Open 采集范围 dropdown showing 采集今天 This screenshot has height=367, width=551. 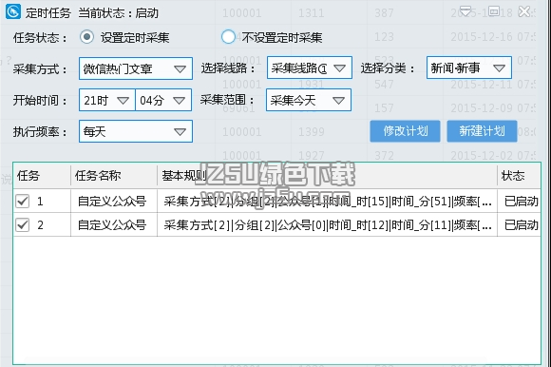tap(309, 100)
